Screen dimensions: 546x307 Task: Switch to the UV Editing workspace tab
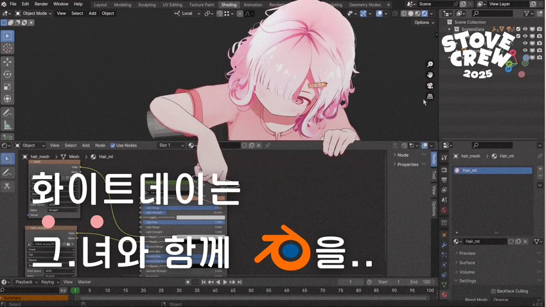pyautogui.click(x=172, y=5)
